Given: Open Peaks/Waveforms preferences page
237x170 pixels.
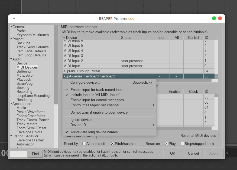Looking at the screenshot, I should point(31,112).
